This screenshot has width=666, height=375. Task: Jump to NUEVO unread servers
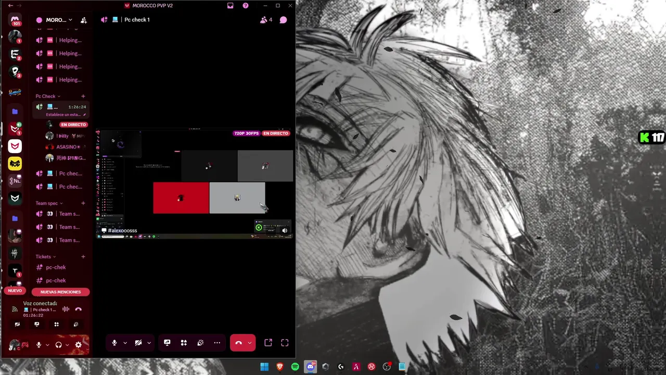(15, 291)
